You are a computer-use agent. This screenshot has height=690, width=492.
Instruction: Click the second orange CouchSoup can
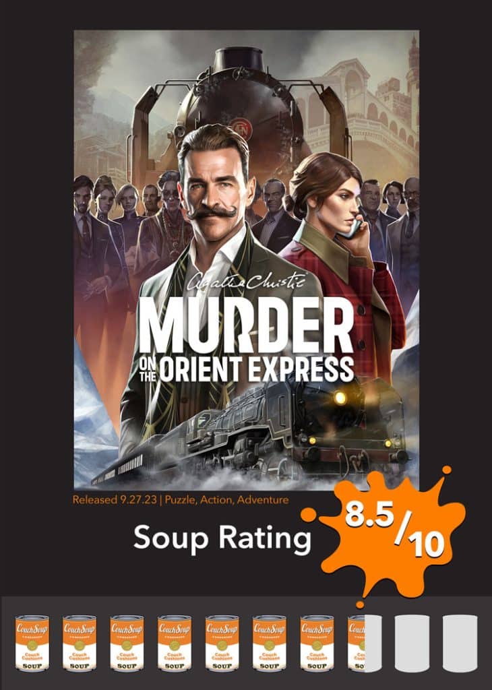point(80,644)
